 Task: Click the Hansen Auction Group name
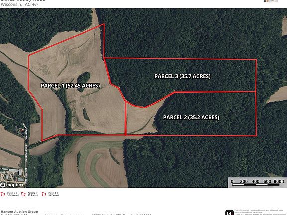click(19, 212)
